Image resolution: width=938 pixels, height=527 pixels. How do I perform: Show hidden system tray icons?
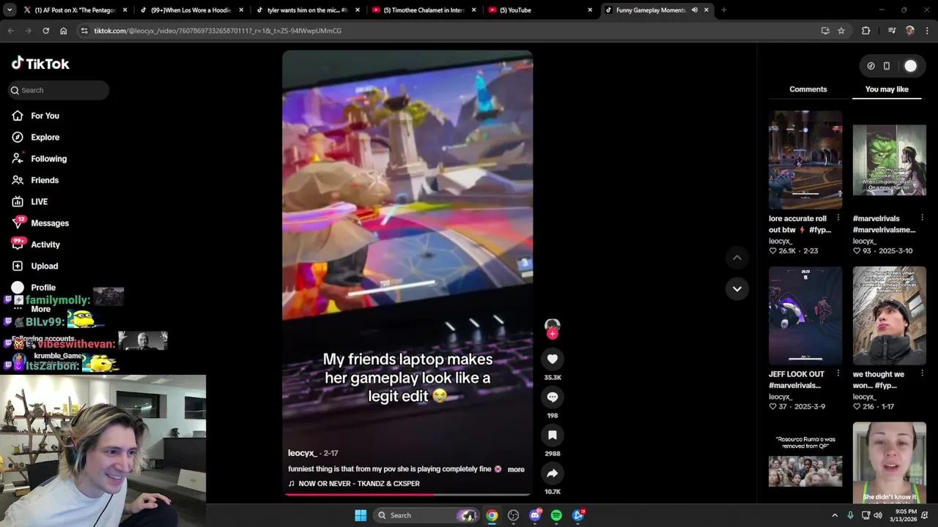(835, 515)
